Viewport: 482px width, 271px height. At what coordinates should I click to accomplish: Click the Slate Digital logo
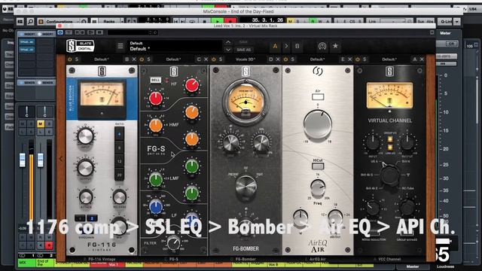(x=81, y=46)
